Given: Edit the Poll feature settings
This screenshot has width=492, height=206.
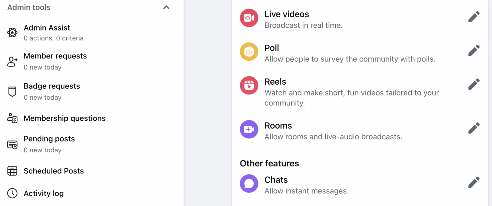Looking at the screenshot, I should point(474,50).
